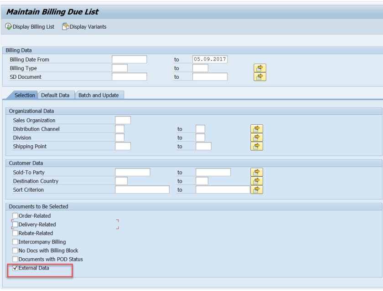383x291 pixels.
Task: Click Customer Data group header
Action: coord(26,163)
